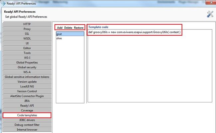Switch to Version Control tab

pyautogui.click(x=27, y=91)
